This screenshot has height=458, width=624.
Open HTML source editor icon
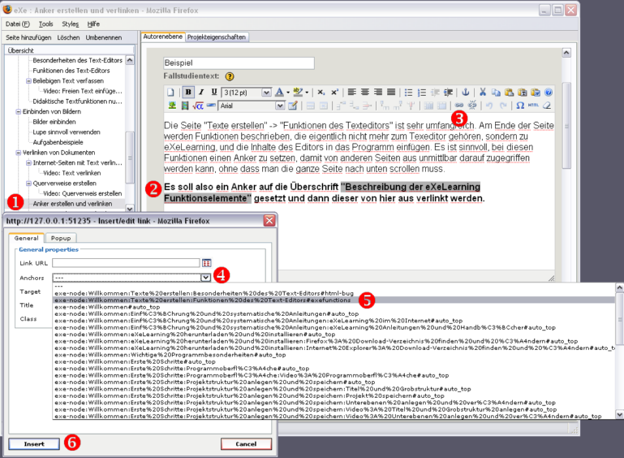(533, 106)
